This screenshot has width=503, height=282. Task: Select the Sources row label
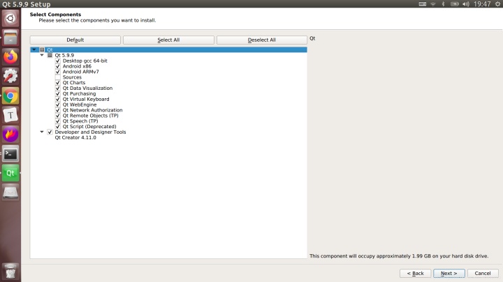click(x=72, y=77)
